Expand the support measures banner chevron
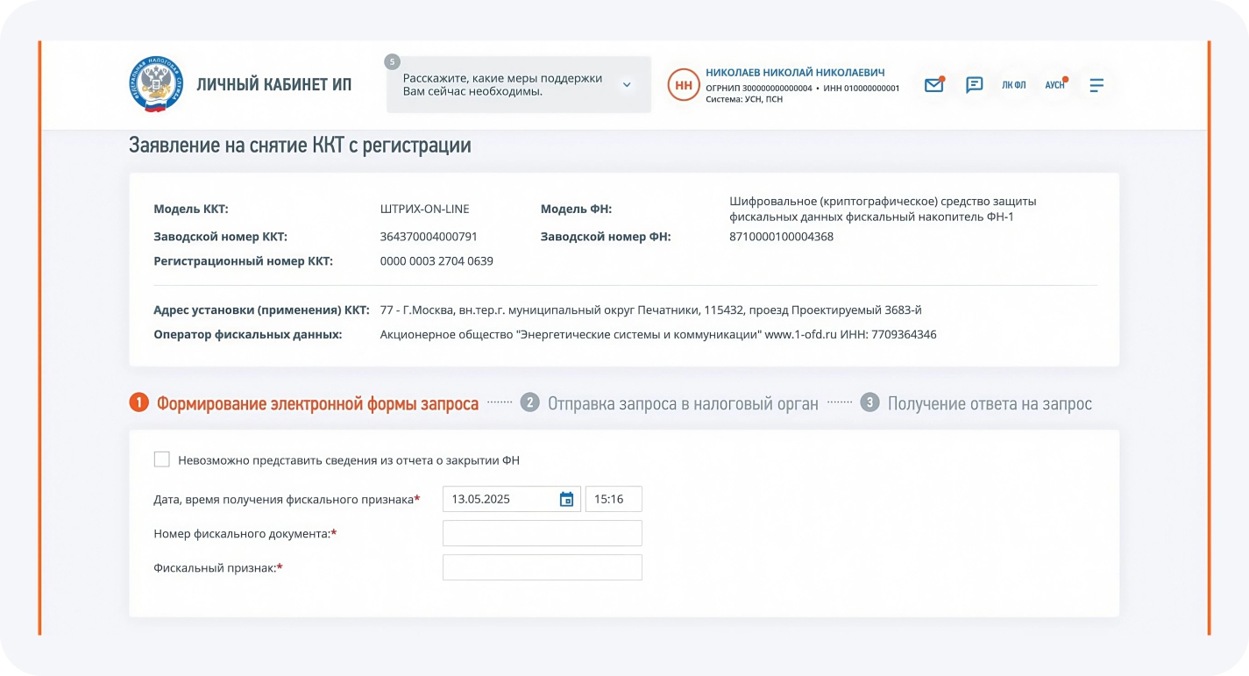 [627, 85]
